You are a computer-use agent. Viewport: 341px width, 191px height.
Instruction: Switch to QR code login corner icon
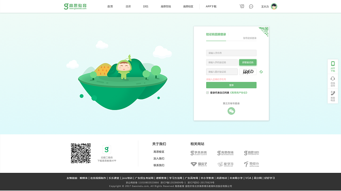[x=264, y=30]
